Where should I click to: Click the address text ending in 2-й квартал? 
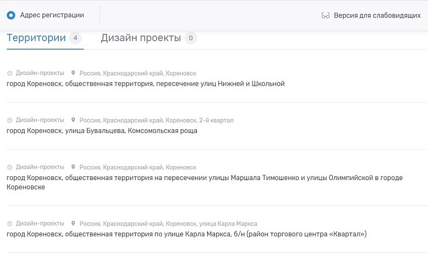pos(156,120)
